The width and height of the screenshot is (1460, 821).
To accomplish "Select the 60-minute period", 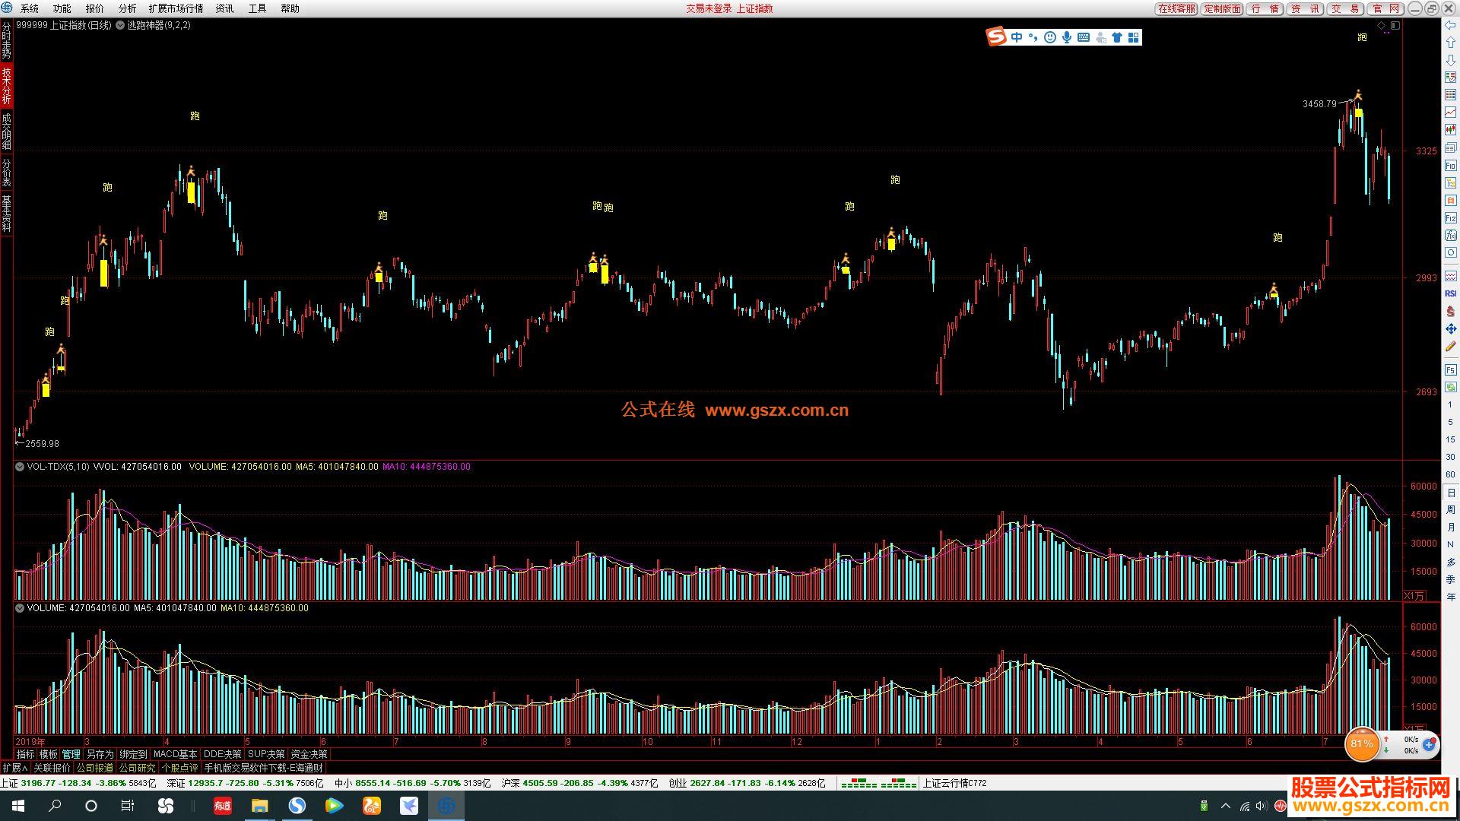I will click(x=1450, y=474).
